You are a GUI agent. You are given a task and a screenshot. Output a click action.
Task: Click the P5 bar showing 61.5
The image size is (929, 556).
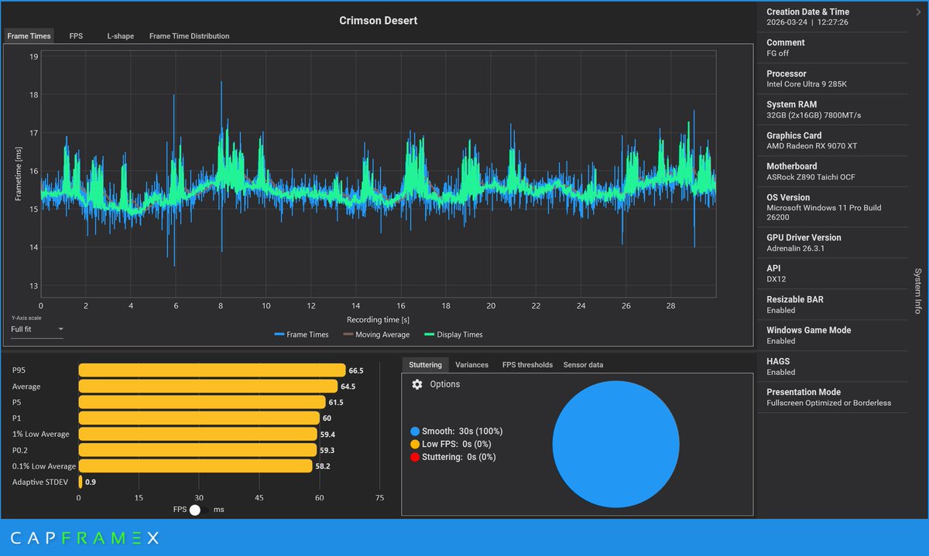[202, 402]
